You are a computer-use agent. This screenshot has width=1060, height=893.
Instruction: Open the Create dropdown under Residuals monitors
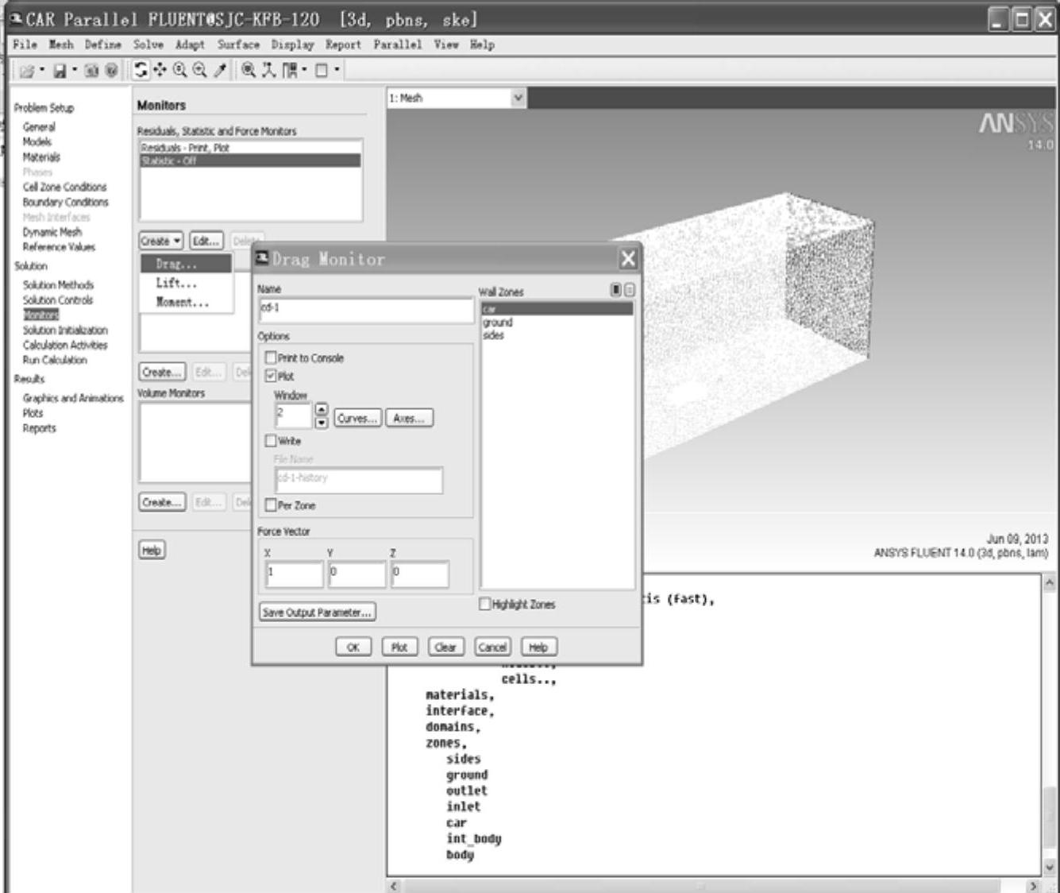[161, 241]
